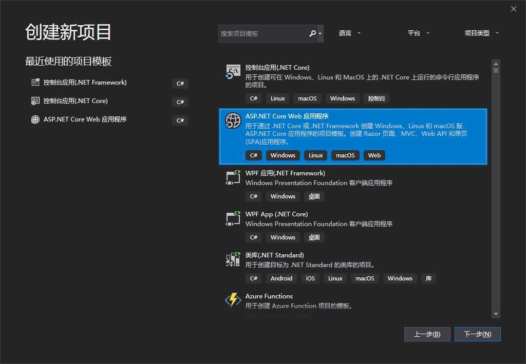Click the template list scrollbar thumb
The width and height of the screenshot is (526, 364).
496,71
